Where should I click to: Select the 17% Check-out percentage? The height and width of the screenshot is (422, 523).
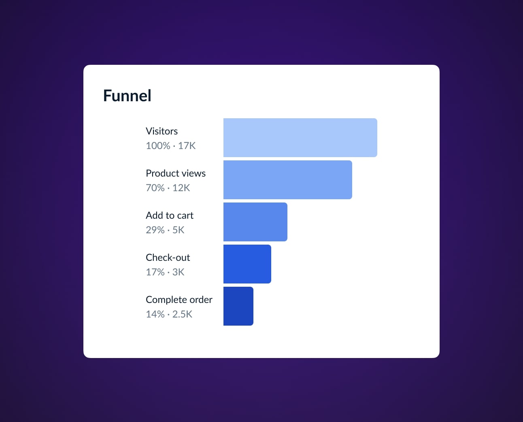[155, 272]
